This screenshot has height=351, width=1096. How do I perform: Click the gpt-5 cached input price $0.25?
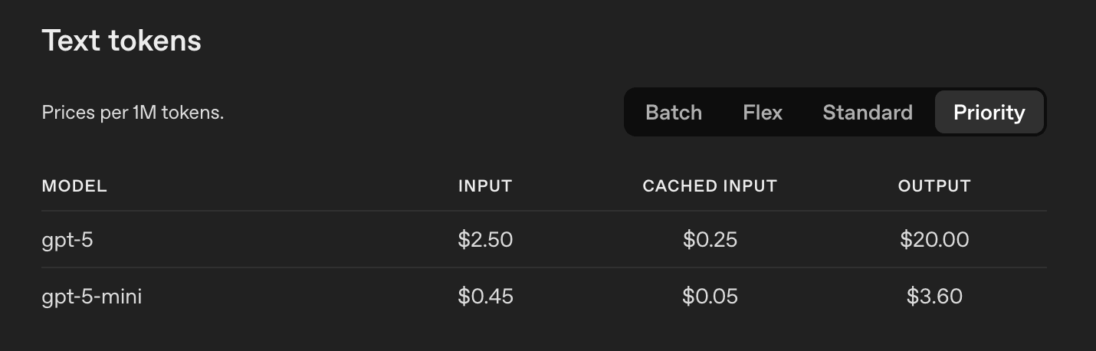pos(710,240)
